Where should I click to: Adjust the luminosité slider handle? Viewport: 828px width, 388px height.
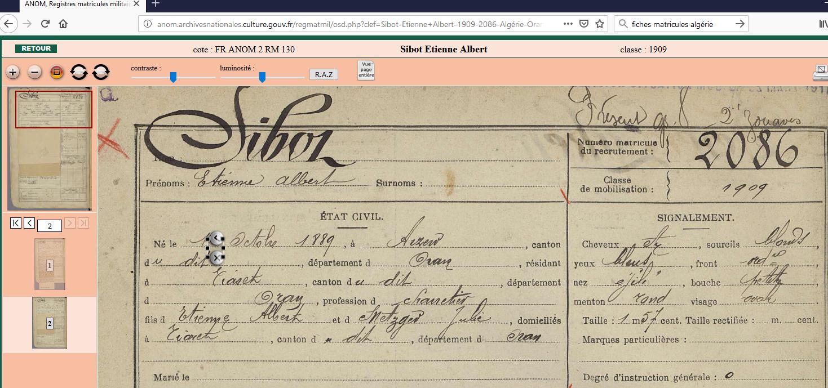[x=262, y=77]
